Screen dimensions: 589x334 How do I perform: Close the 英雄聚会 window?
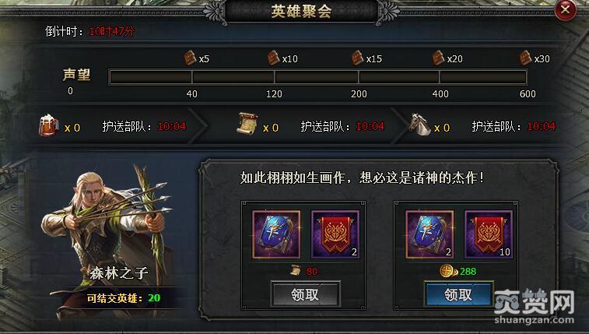click(566, 10)
